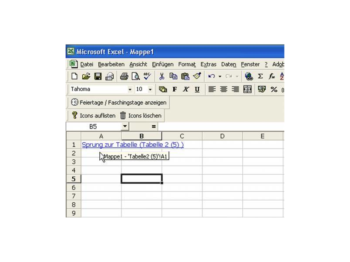Align cell text right
The width and height of the screenshot is (350, 262).
(235, 90)
